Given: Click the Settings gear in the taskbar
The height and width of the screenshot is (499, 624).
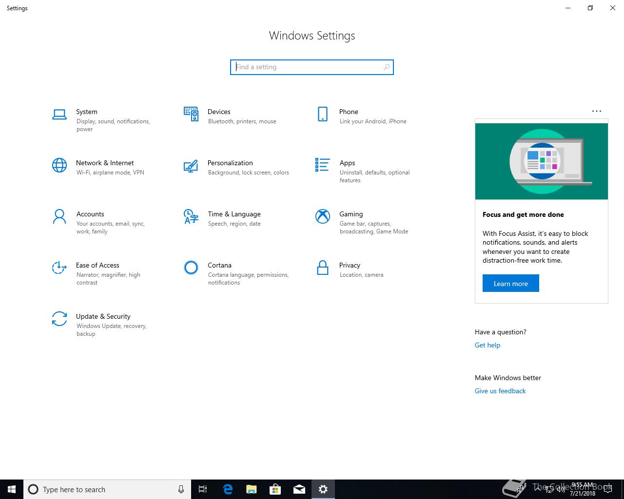Looking at the screenshot, I should tap(323, 489).
